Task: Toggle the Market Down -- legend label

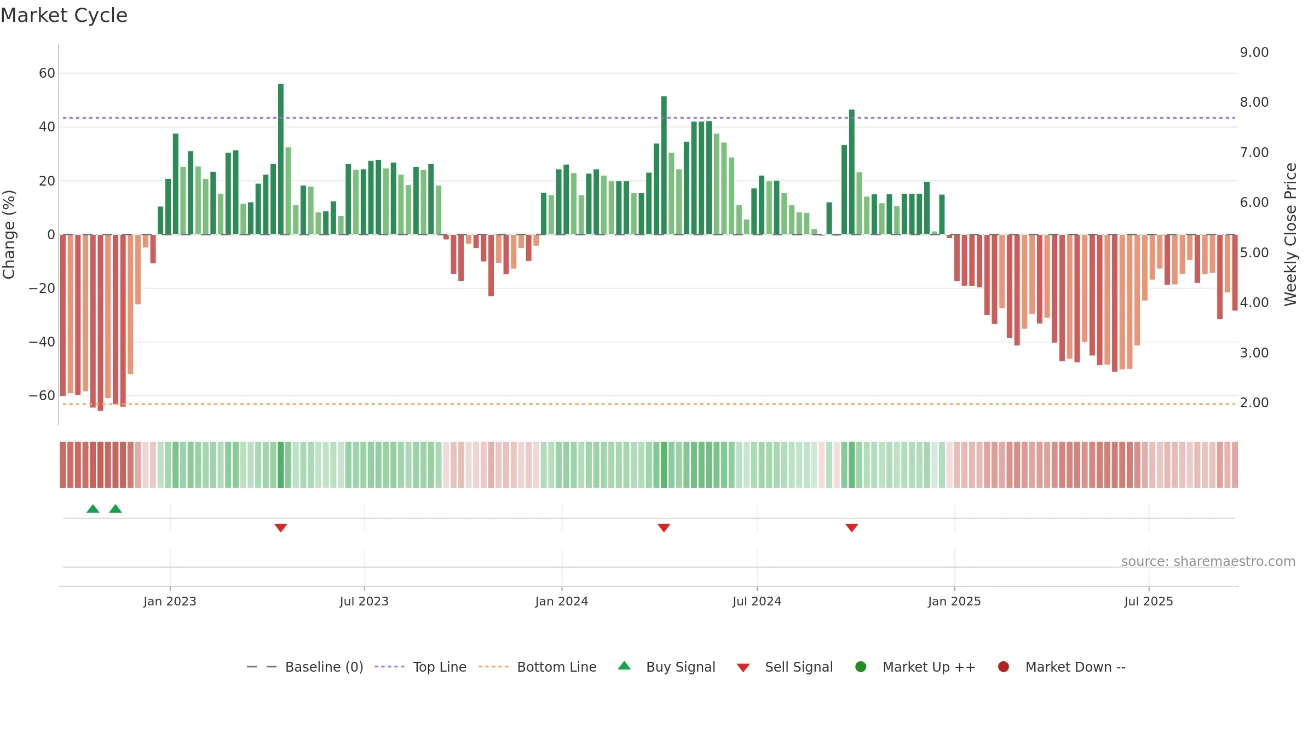Action: [1075, 667]
